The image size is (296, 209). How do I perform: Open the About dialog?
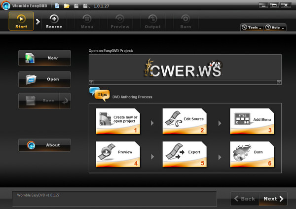[44, 145]
